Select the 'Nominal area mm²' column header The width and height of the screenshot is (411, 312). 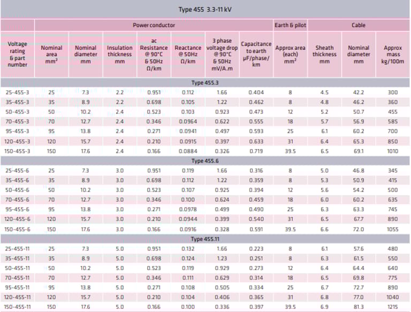tap(51, 54)
